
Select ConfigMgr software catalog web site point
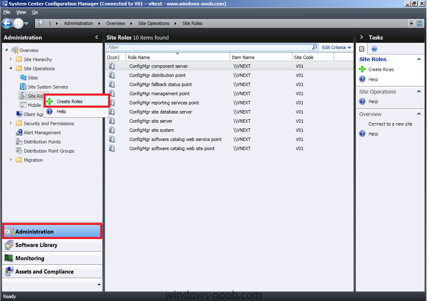click(x=229, y=148)
